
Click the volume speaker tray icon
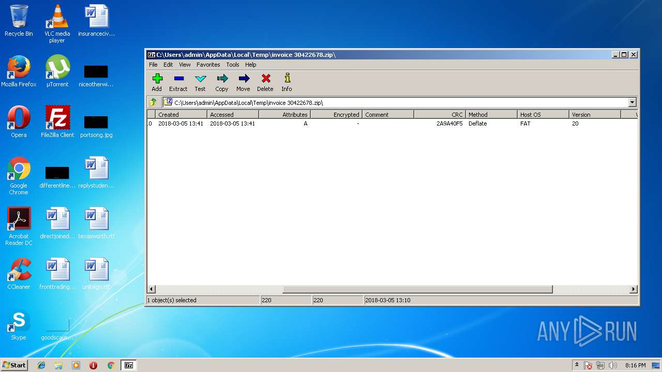(x=613, y=365)
